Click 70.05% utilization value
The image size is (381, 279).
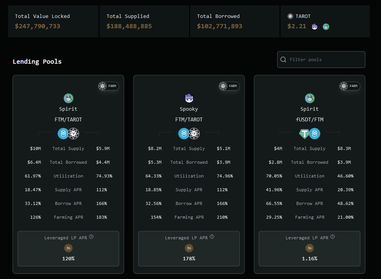click(274, 176)
